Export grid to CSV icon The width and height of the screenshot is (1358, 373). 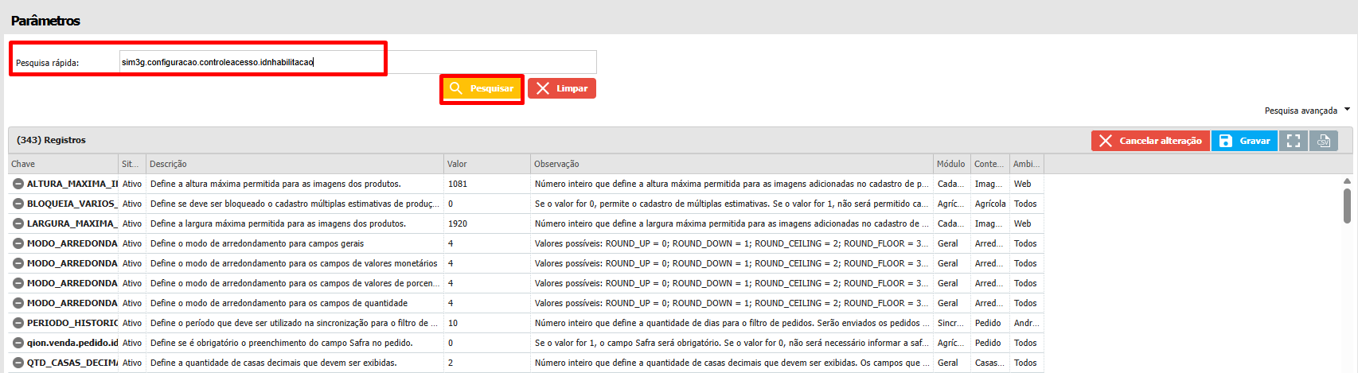pyautogui.click(x=1324, y=141)
